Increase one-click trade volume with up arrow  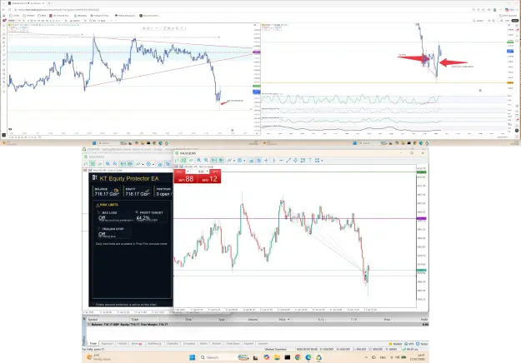[x=207, y=172]
